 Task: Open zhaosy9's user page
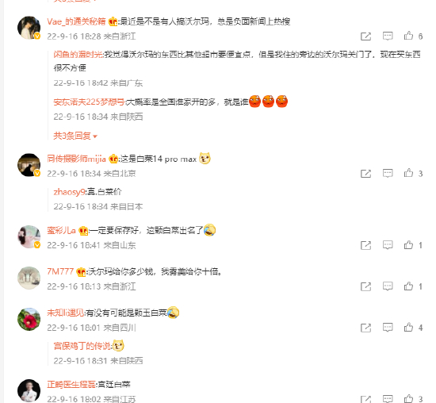click(69, 192)
